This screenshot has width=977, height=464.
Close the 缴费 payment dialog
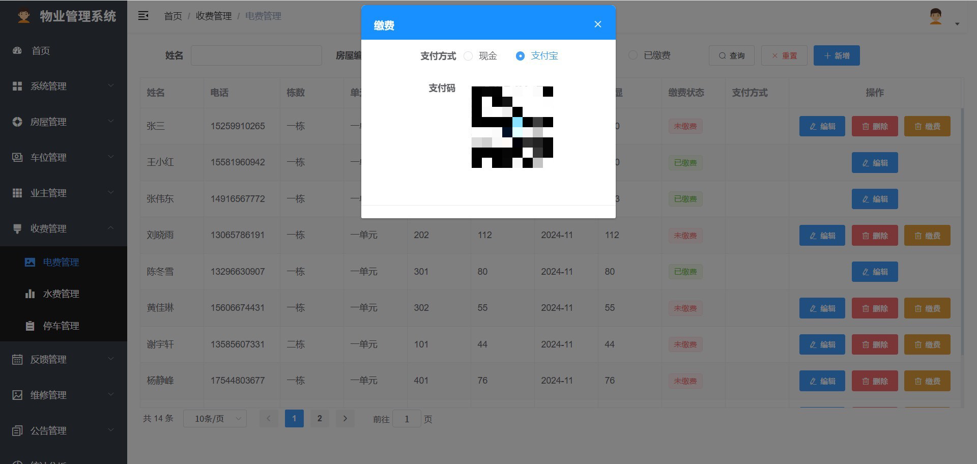(x=598, y=24)
